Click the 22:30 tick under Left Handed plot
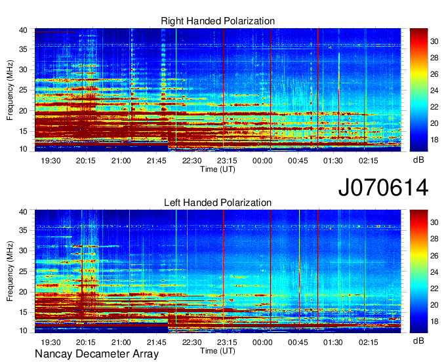The image size is (446, 362). (x=192, y=342)
